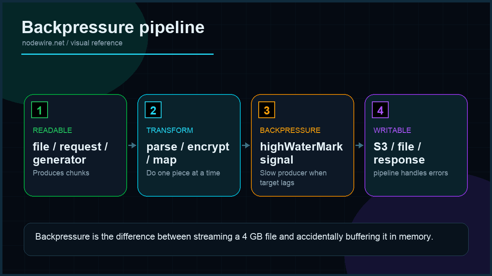Click the bottom note about streaming a 4 GB file

pyautogui.click(x=246, y=239)
